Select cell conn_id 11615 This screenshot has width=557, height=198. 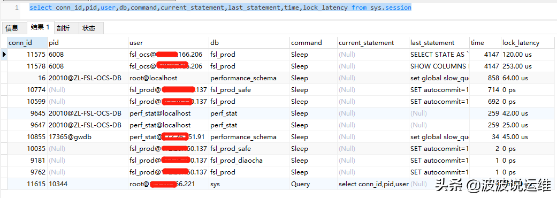pyautogui.click(x=27, y=184)
